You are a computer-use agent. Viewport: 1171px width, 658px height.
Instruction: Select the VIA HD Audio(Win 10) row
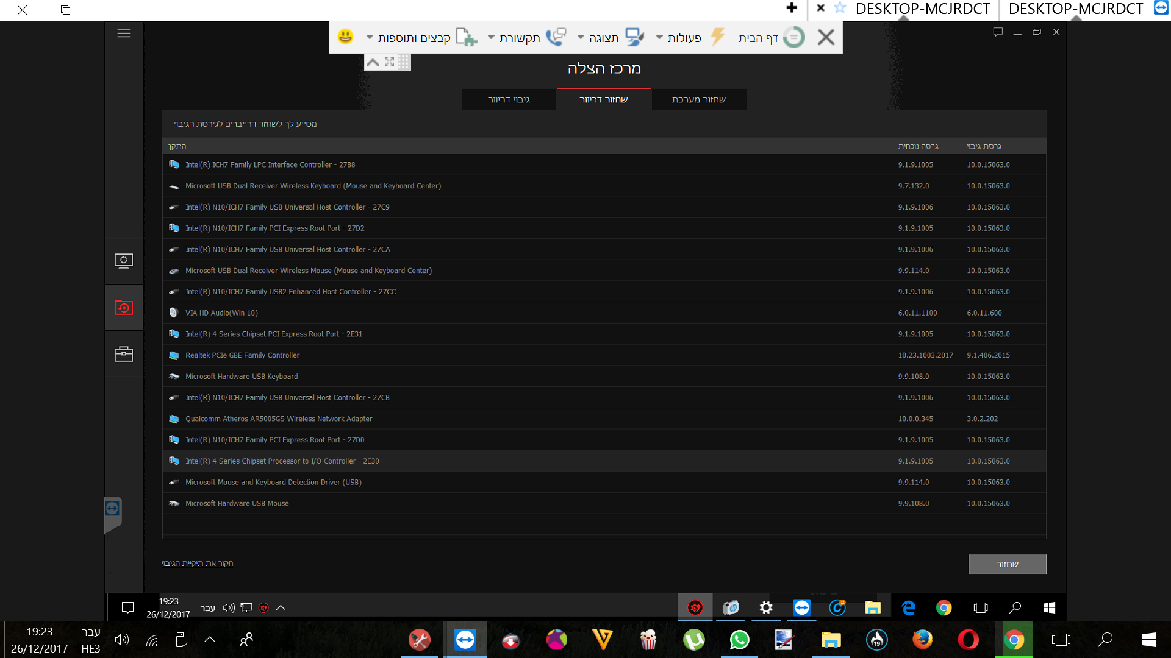click(x=604, y=313)
